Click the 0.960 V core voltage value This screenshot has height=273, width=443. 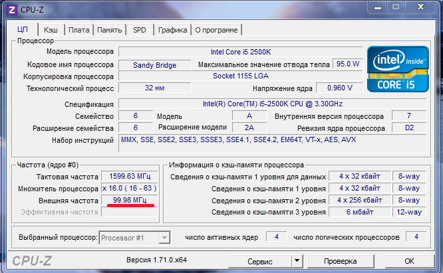point(340,88)
